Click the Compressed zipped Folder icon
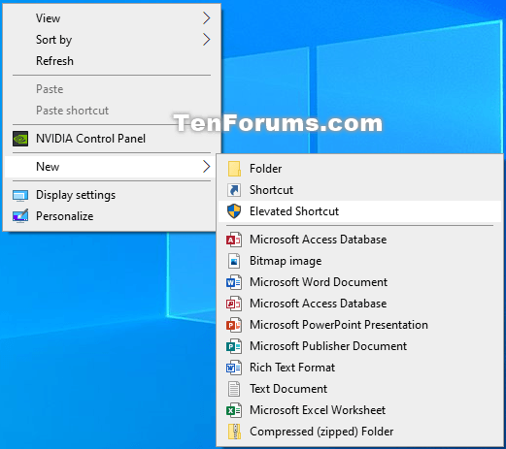 [x=234, y=432]
